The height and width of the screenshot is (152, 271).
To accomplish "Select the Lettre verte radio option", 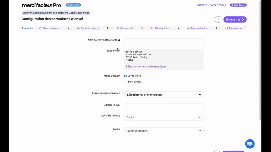I will [x=126, y=76].
